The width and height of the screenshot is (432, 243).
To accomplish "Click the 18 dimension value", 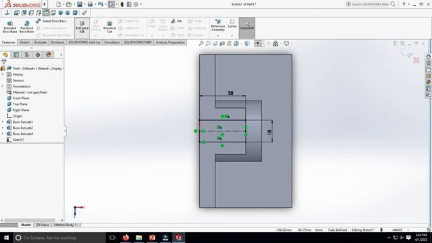I will (x=269, y=132).
